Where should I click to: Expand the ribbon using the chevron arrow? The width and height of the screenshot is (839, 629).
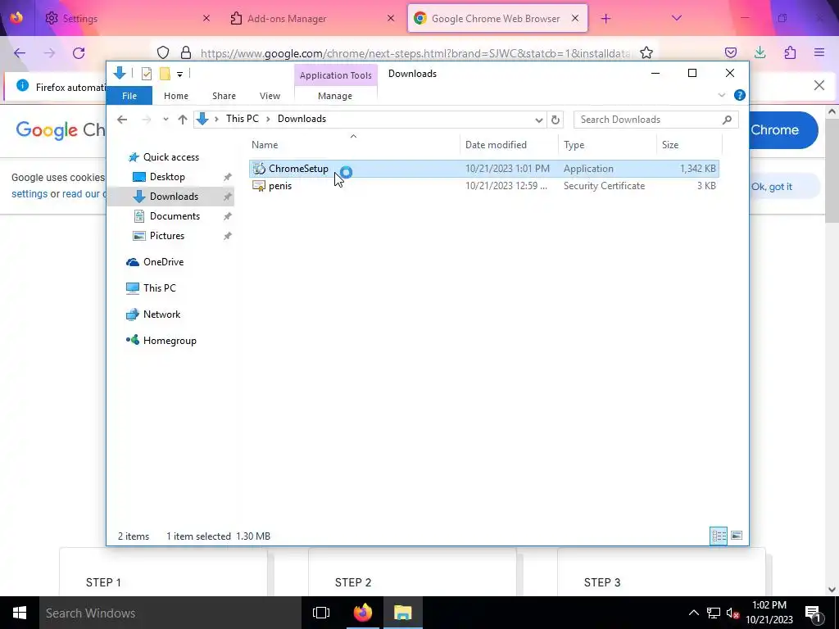[721, 95]
